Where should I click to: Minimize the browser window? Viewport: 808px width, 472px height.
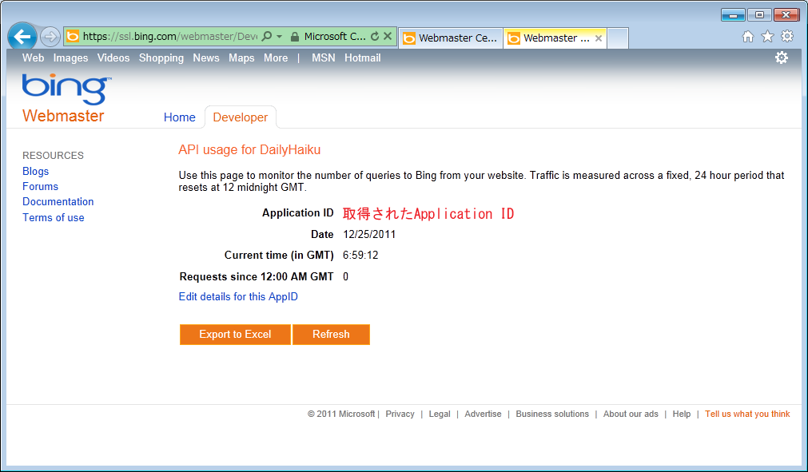733,15
